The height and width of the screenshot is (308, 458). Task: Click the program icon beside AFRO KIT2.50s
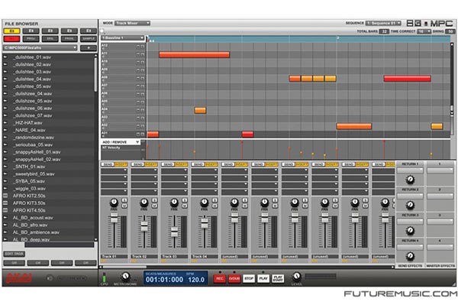pyautogui.click(x=5, y=196)
